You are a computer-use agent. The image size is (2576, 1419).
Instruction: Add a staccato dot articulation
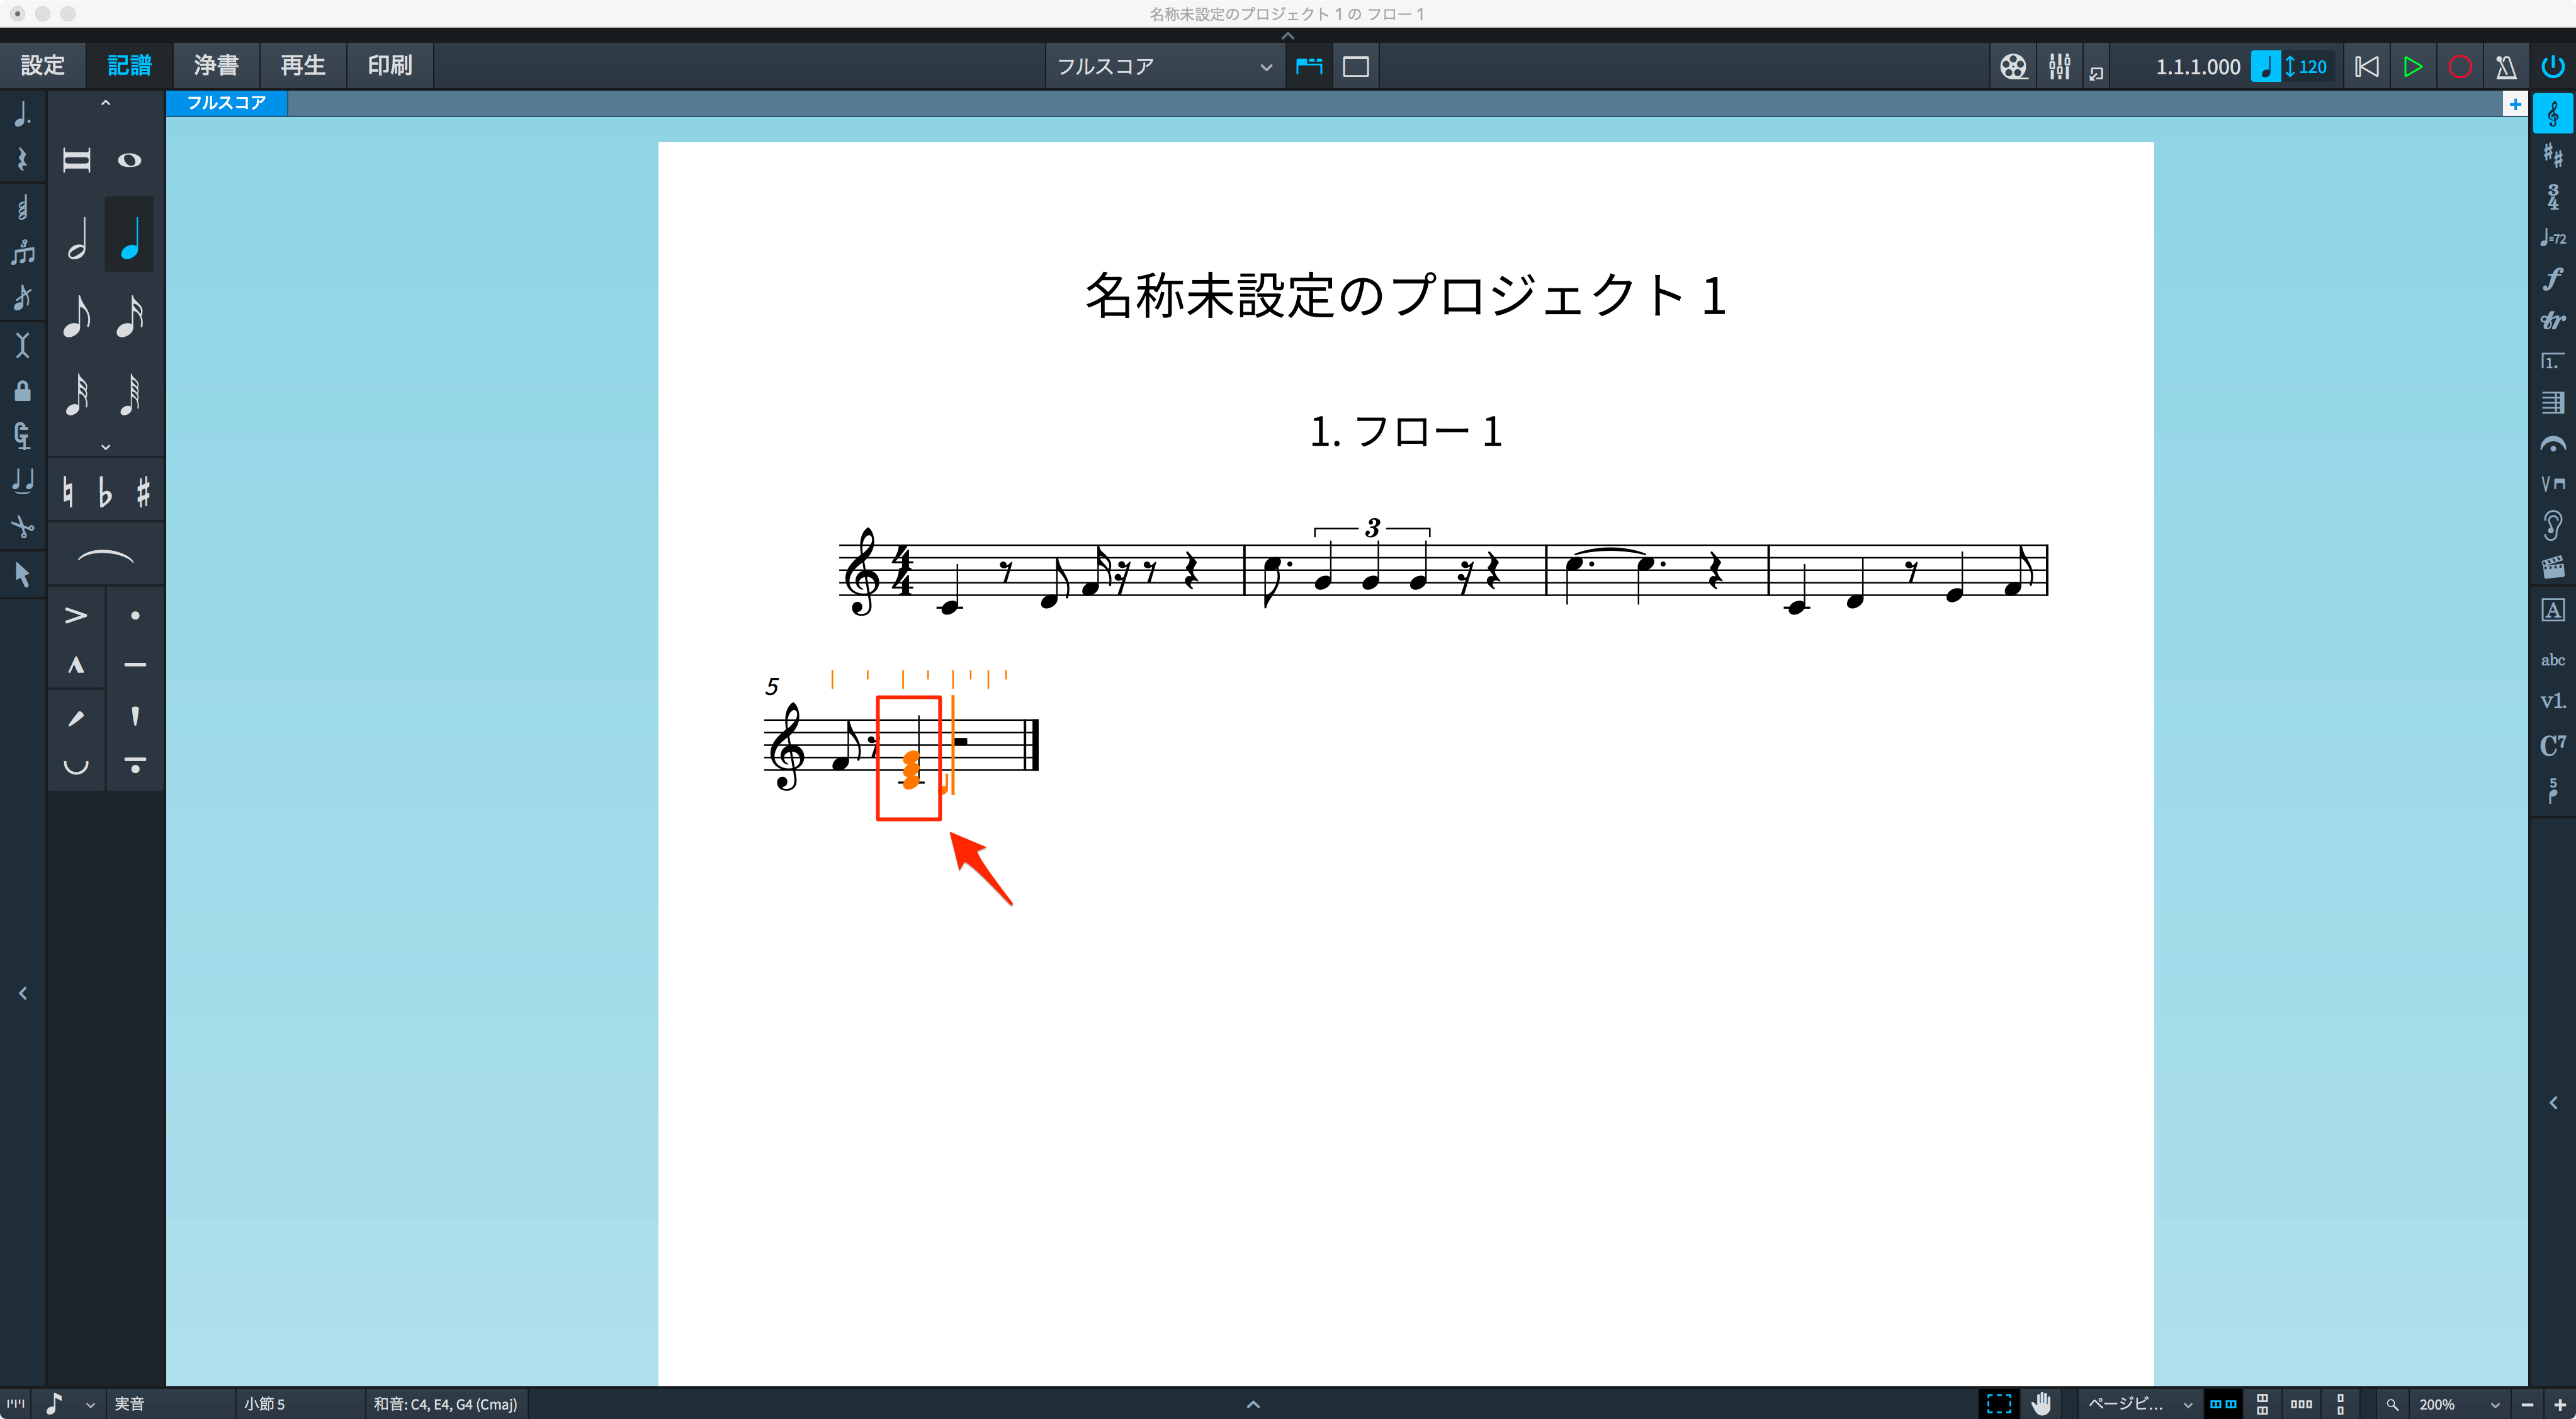[x=135, y=615]
